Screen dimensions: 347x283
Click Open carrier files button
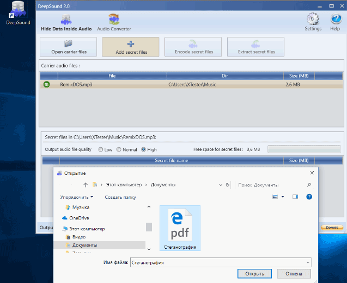pyautogui.click(x=69, y=47)
